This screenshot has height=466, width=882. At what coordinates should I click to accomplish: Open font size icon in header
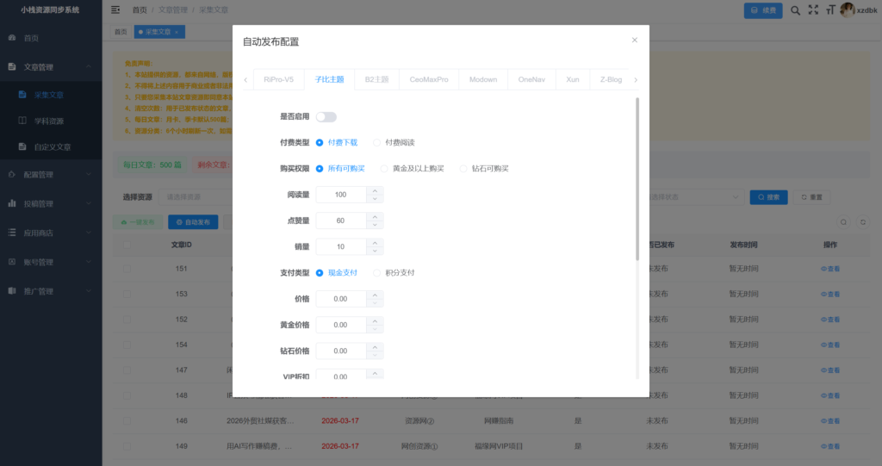click(x=830, y=10)
